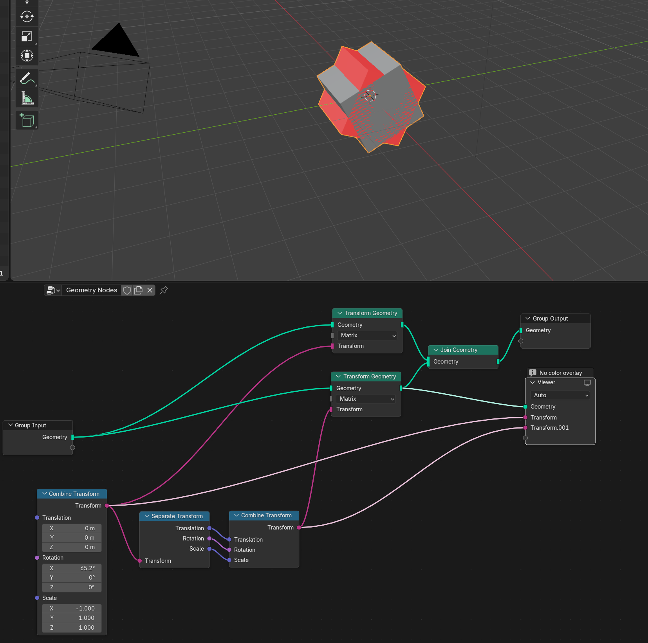Toggle the node tree pin
Viewport: 648px width, 643px height.
[164, 290]
